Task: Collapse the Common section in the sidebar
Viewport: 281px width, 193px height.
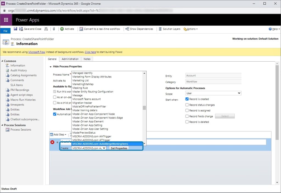Action: pos(2,61)
